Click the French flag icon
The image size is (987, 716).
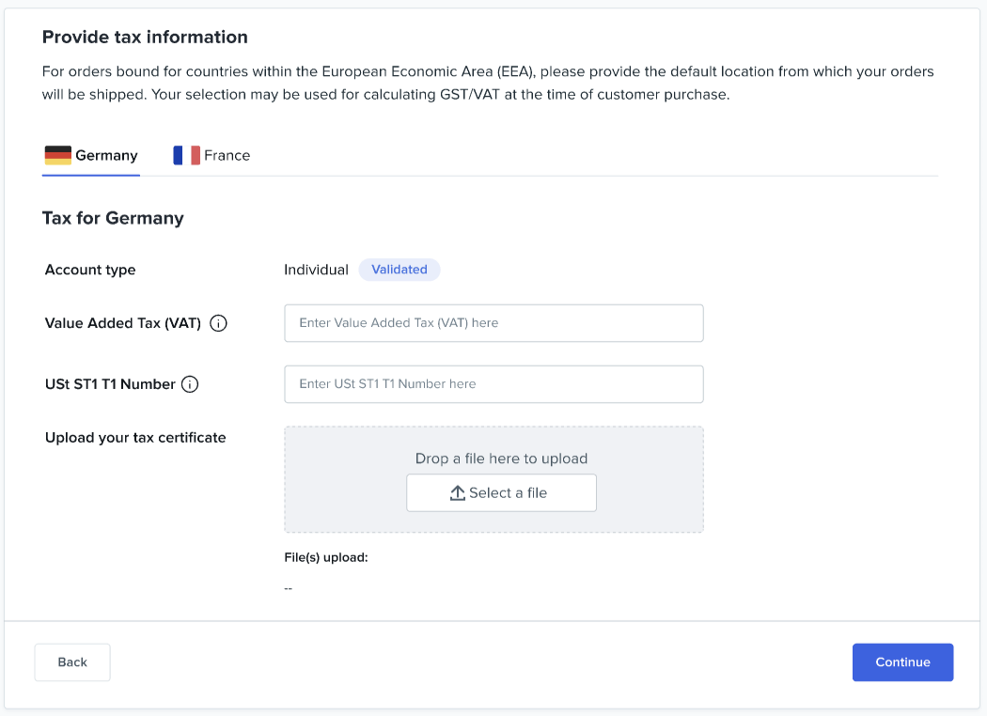(x=186, y=155)
